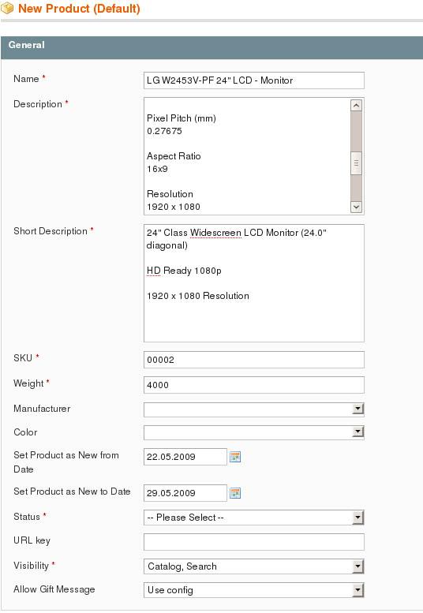Click '0.27675' value in Description

point(165,131)
